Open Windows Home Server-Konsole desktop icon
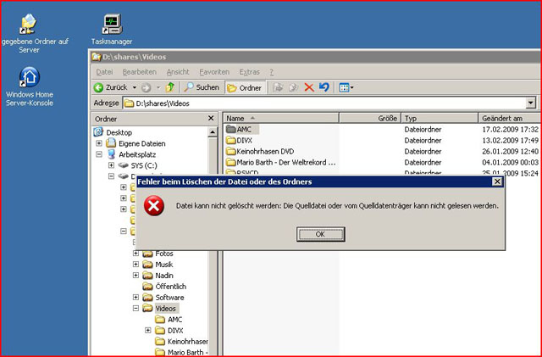The height and width of the screenshot is (357, 542). tap(30, 86)
